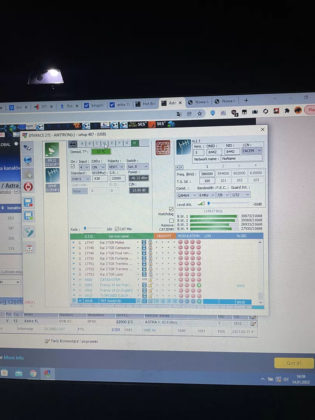Click the save floppy icon with red arrow

(29, 203)
